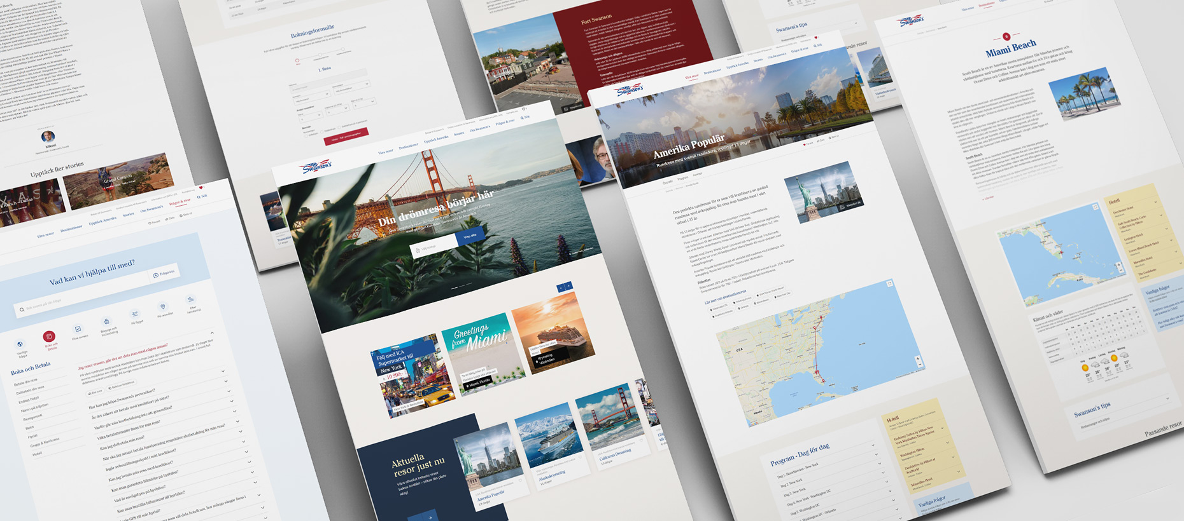Click the Frågo oss button
Viewport: 1184px width, 521px height.
tap(164, 274)
